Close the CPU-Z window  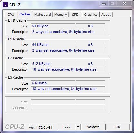tap(124, 4)
